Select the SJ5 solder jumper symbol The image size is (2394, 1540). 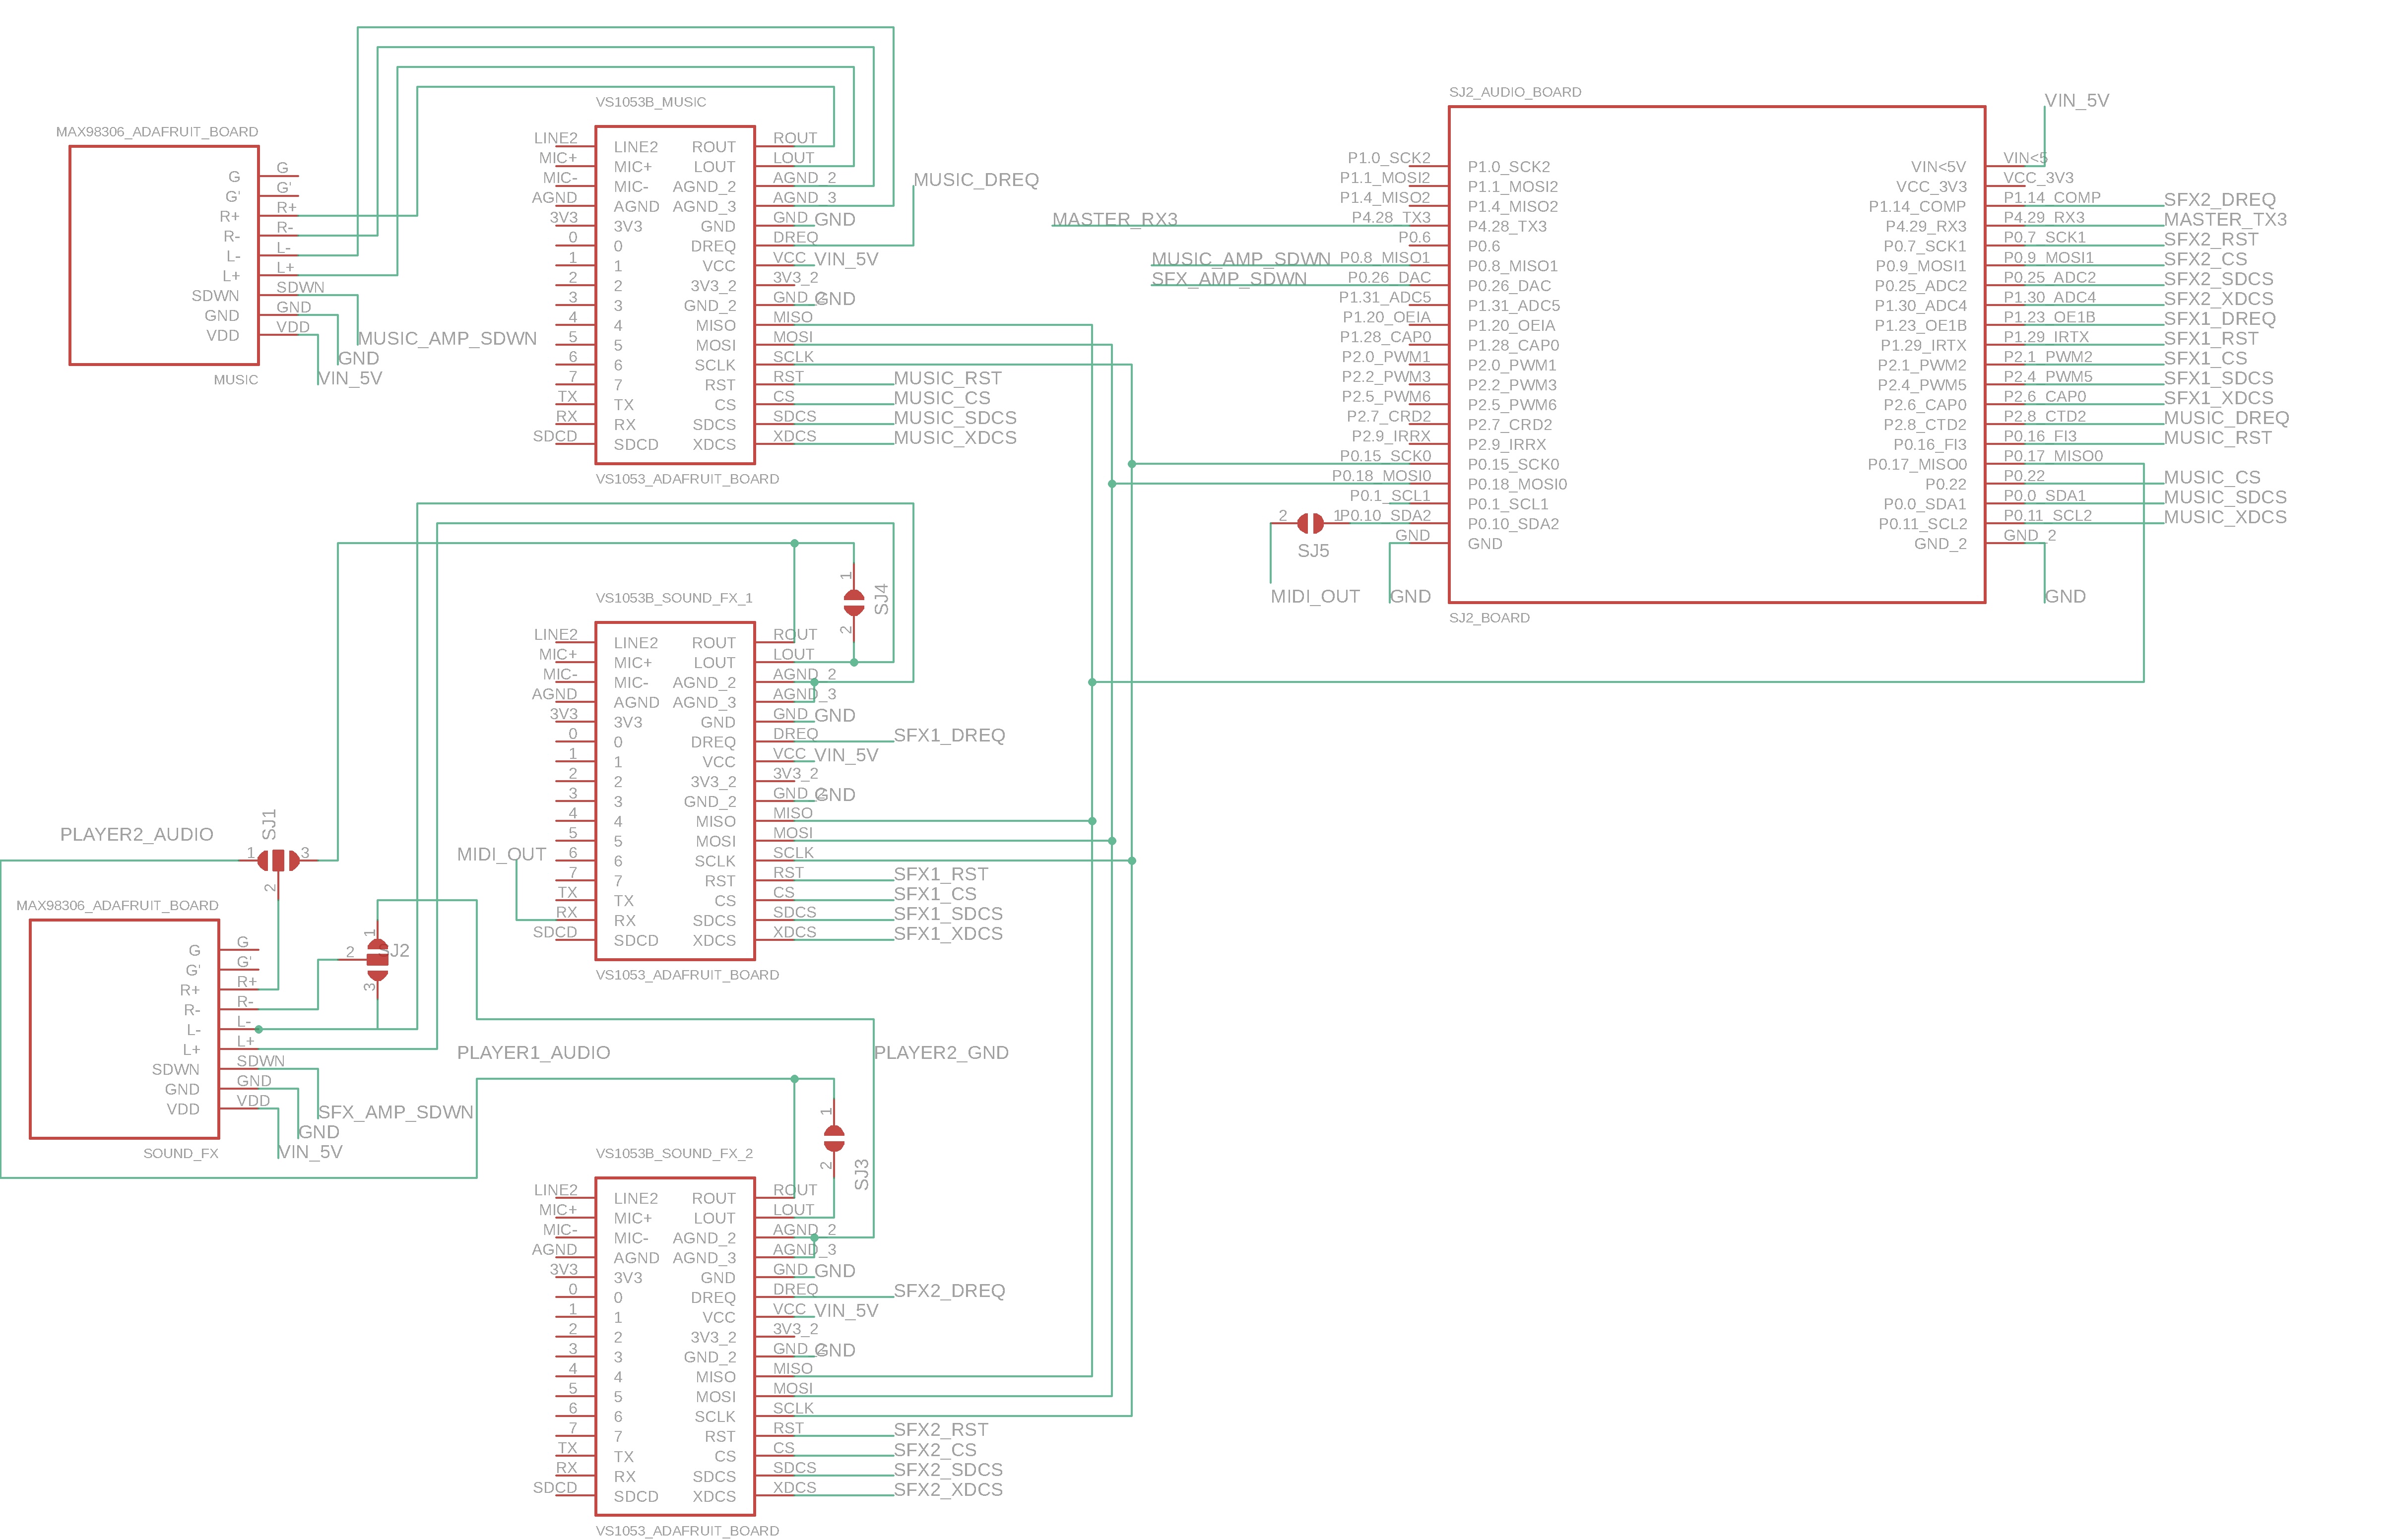[1310, 523]
